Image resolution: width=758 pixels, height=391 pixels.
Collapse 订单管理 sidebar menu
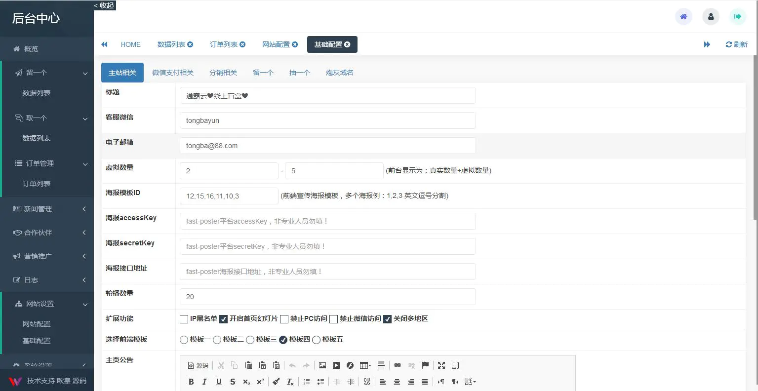tap(48, 163)
